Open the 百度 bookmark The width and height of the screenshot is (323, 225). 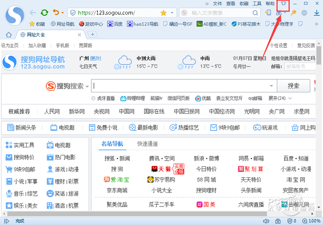[115, 24]
